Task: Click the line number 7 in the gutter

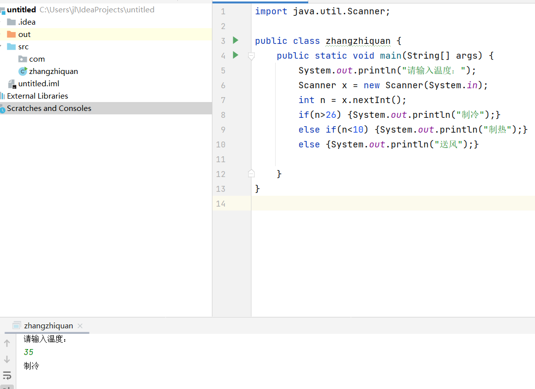Action: point(220,100)
